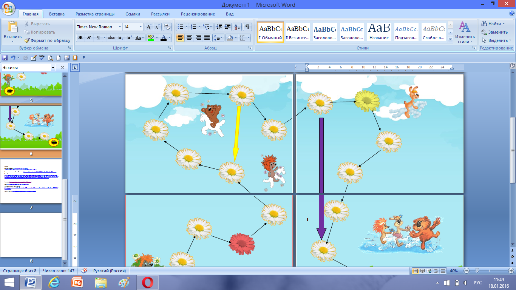Open the Эскизы navigation pane dropdown

click(53, 68)
